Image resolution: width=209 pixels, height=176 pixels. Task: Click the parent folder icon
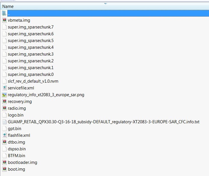click(4, 14)
